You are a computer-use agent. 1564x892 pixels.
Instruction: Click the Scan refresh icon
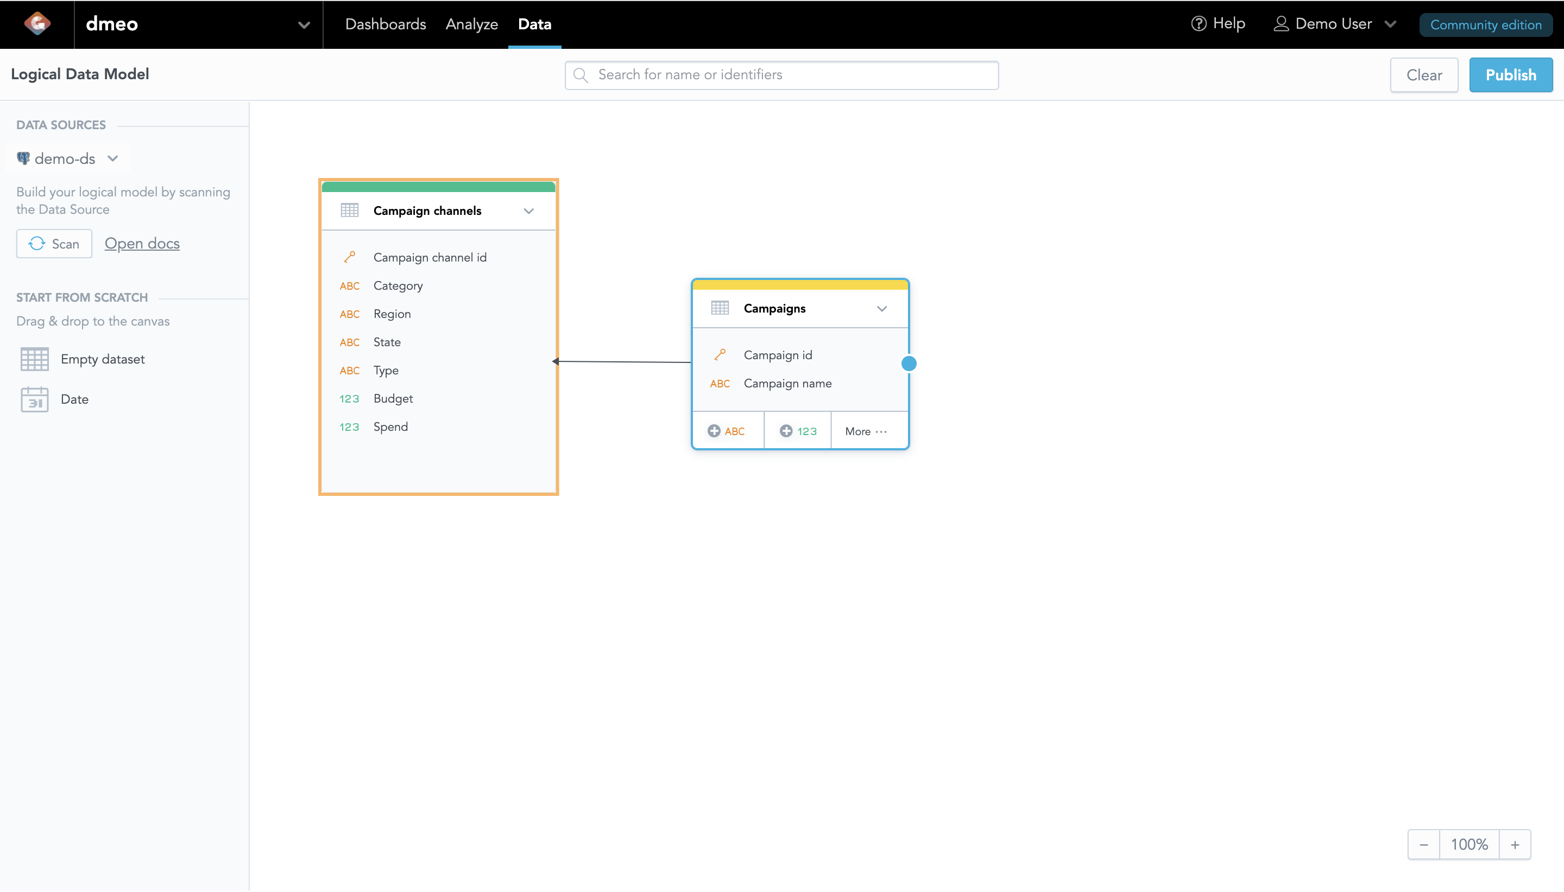(37, 244)
